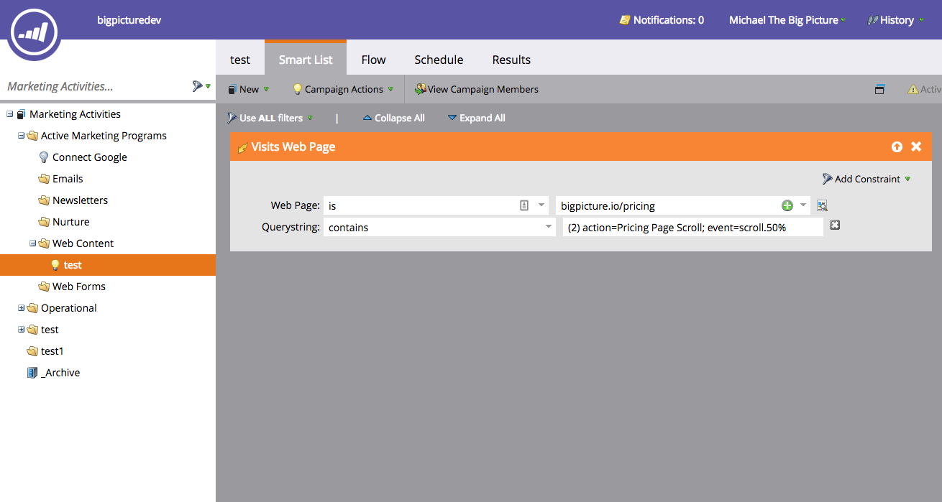
Task: Open the Notifications panel
Action: tap(662, 20)
